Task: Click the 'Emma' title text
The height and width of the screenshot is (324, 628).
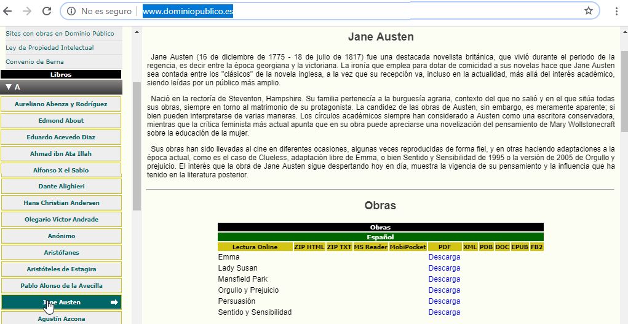Action: [229, 257]
